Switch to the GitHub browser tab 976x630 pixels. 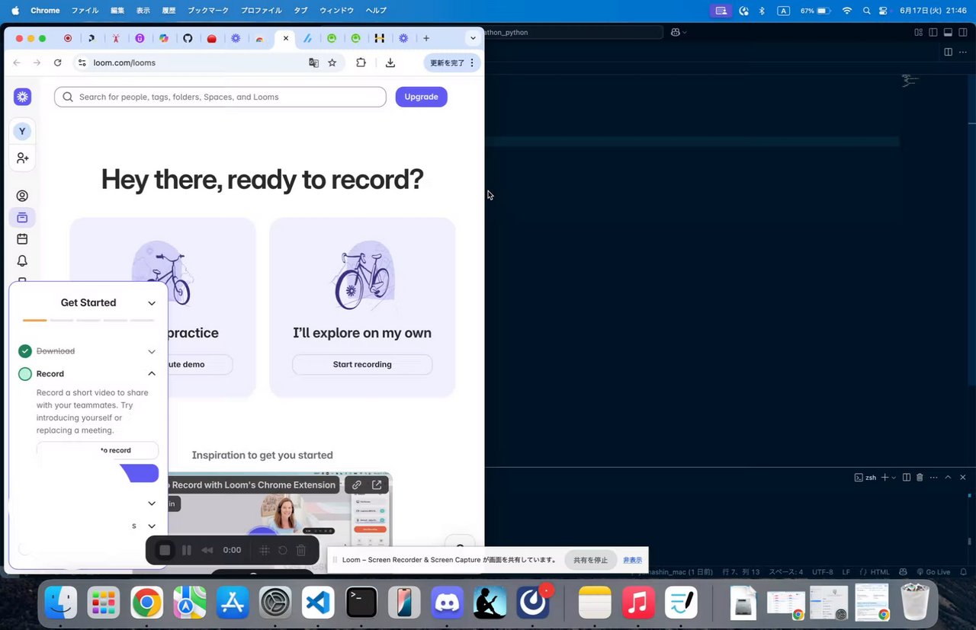click(x=188, y=38)
